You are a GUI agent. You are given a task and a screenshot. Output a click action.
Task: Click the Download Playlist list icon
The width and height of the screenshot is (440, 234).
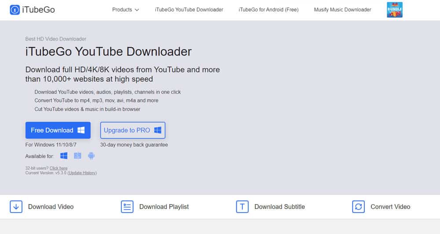click(x=127, y=207)
